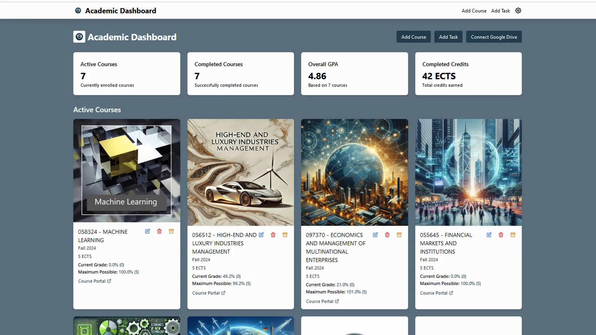Click the Connect Google Drive button
596x335 pixels.
click(494, 37)
